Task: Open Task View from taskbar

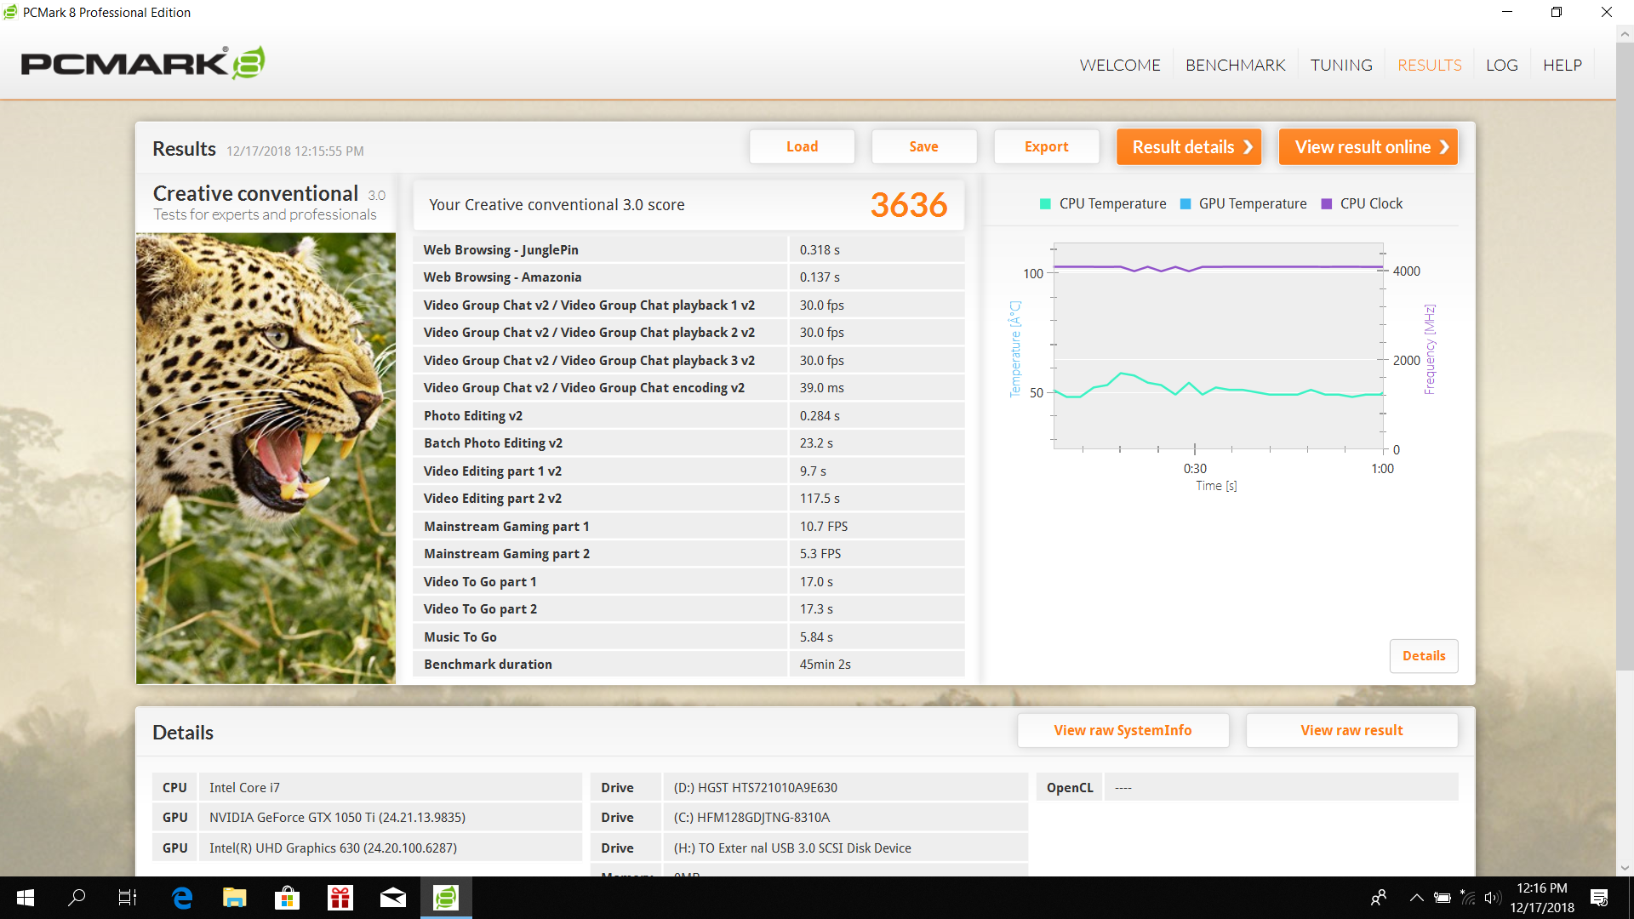Action: [128, 898]
